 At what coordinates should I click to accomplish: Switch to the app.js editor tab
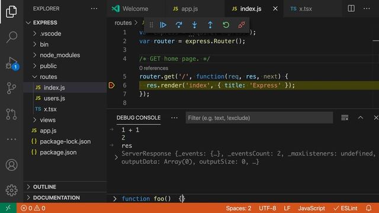[x=195, y=9]
